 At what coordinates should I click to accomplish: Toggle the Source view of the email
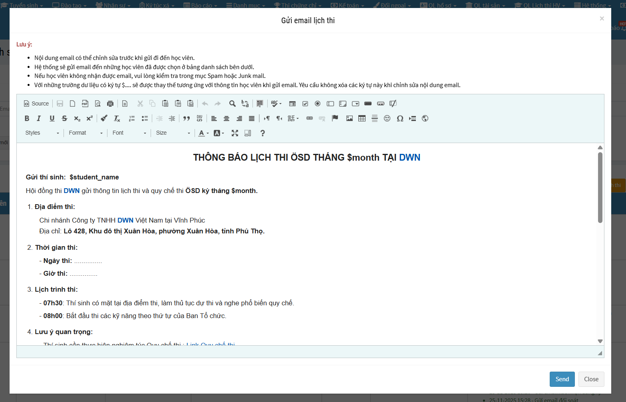click(x=36, y=103)
